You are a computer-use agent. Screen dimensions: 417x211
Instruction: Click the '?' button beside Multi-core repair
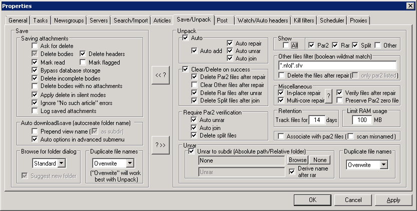(x=329, y=96)
